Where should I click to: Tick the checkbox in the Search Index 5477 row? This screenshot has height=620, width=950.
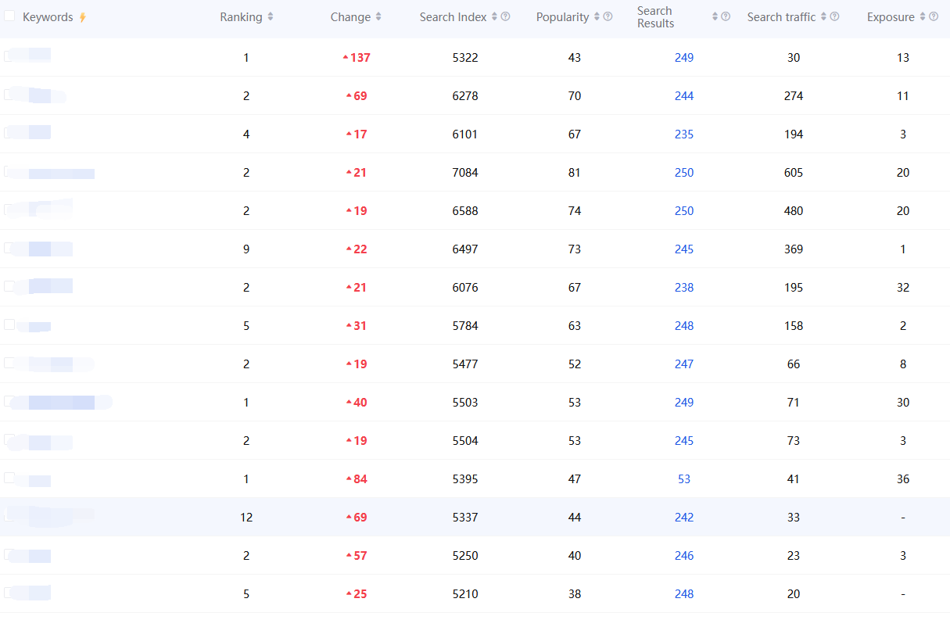pyautogui.click(x=9, y=363)
